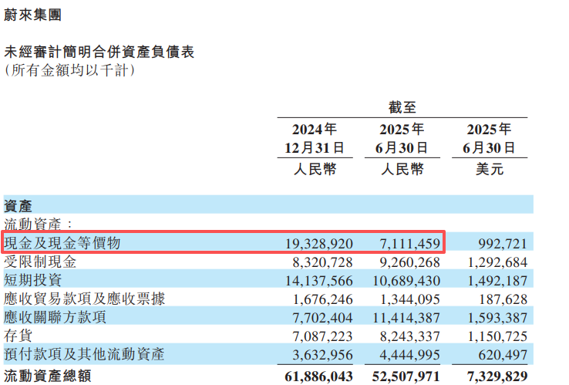Screen dimensions: 569x385
Task: Click row label 流動資產總額
Action: [47, 376]
